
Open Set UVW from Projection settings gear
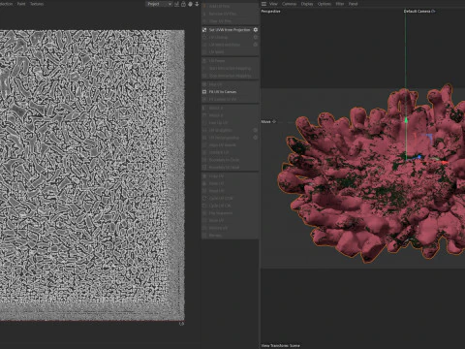(x=256, y=30)
